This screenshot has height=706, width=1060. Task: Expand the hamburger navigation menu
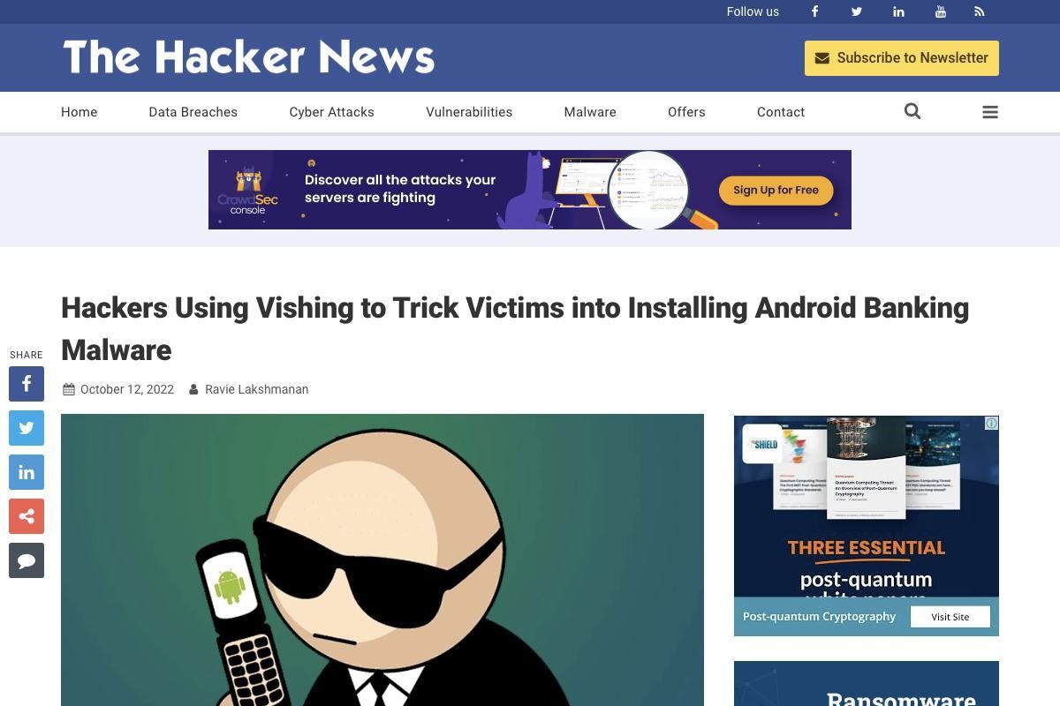990,112
